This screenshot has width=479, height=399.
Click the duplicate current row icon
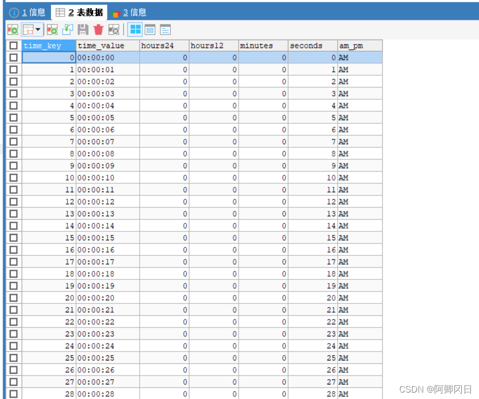pos(67,30)
